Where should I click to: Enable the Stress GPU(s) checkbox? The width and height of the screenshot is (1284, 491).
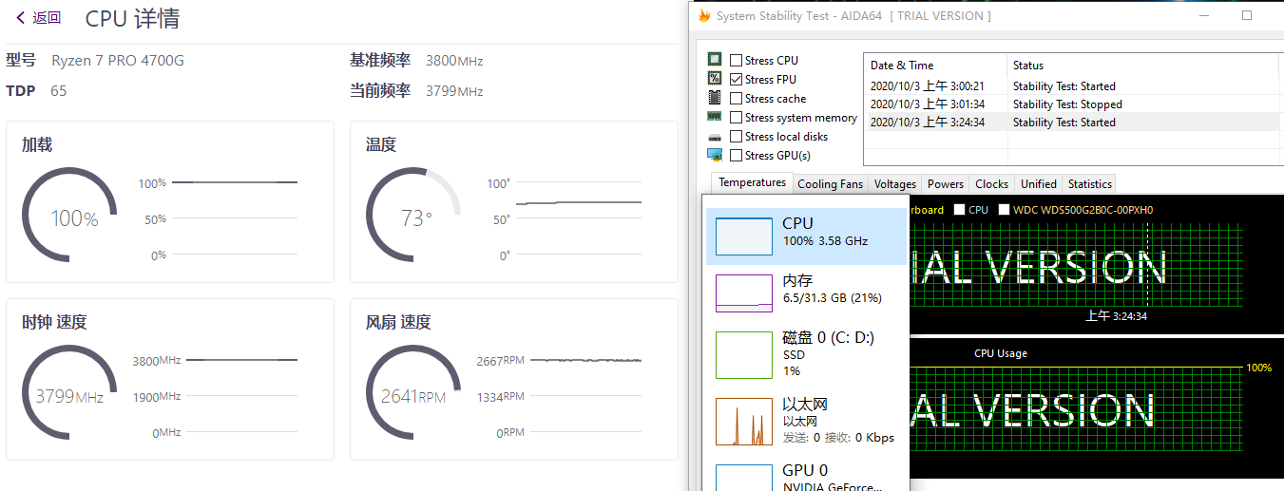pyautogui.click(x=737, y=155)
